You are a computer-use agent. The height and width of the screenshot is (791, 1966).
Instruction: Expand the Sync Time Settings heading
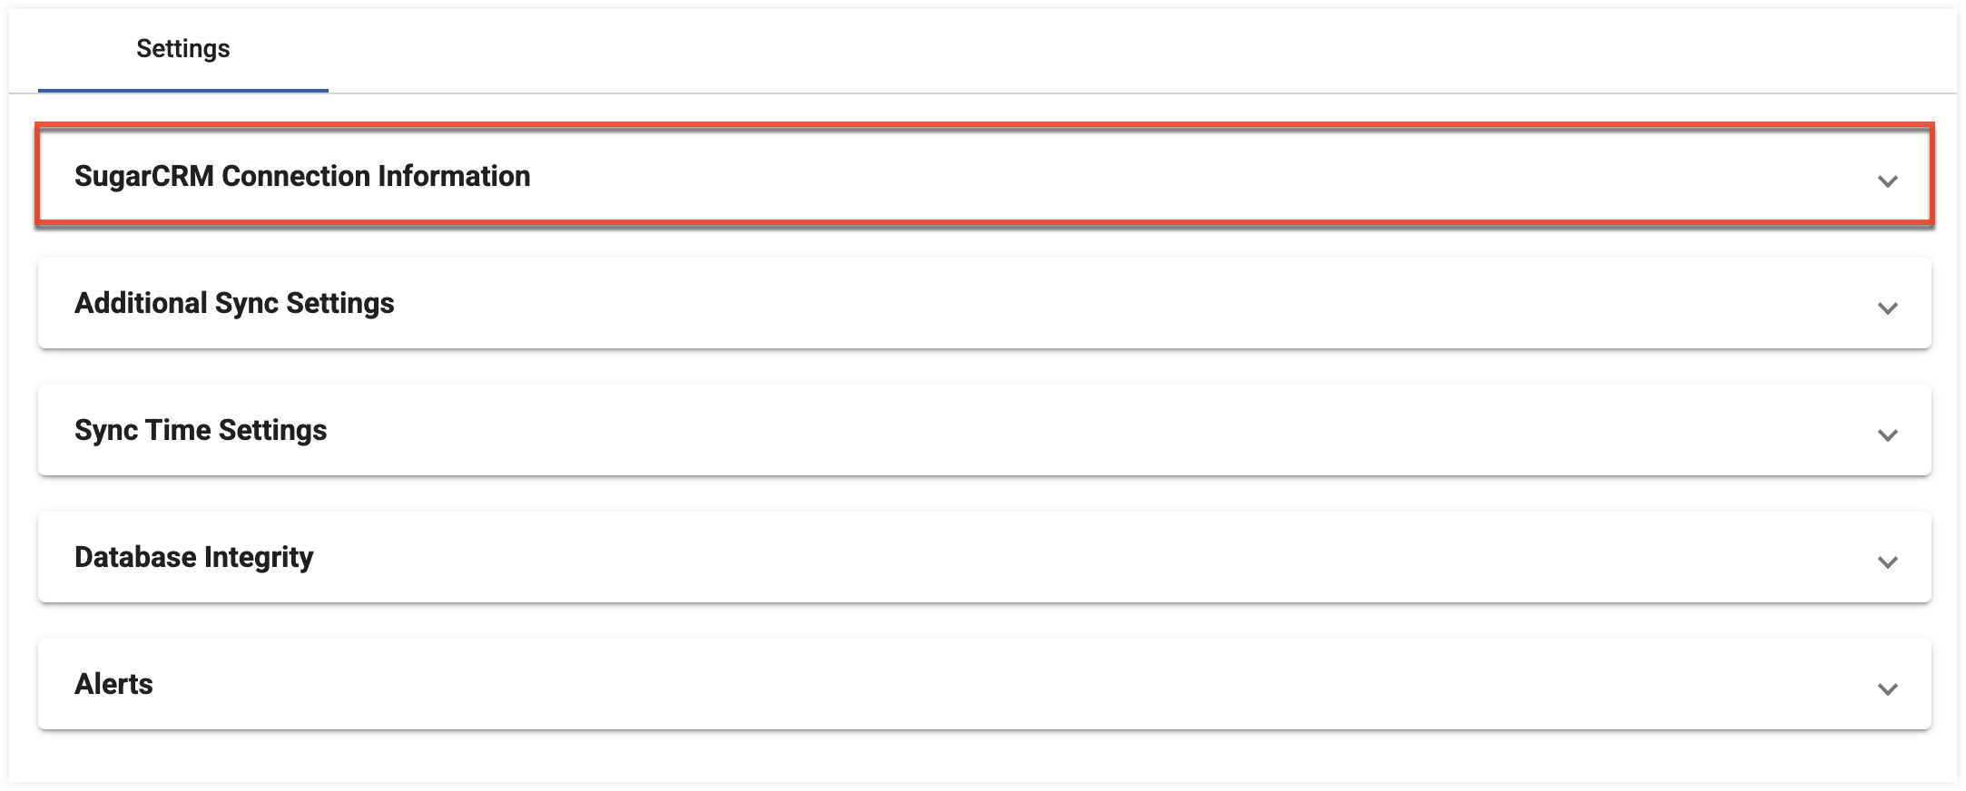(x=201, y=430)
